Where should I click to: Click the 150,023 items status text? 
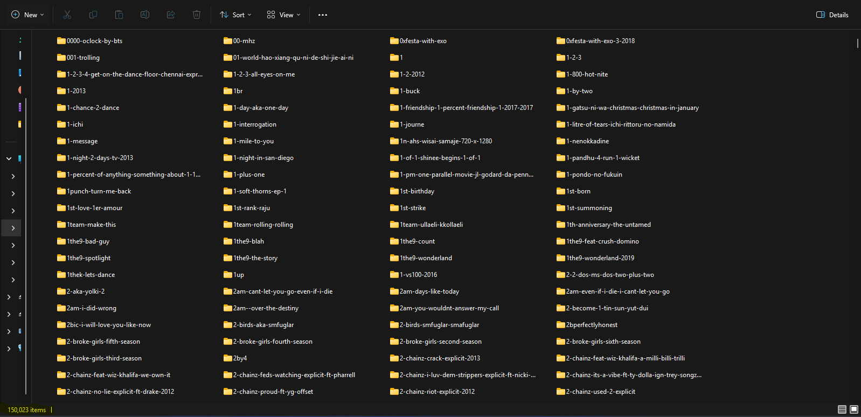point(27,410)
